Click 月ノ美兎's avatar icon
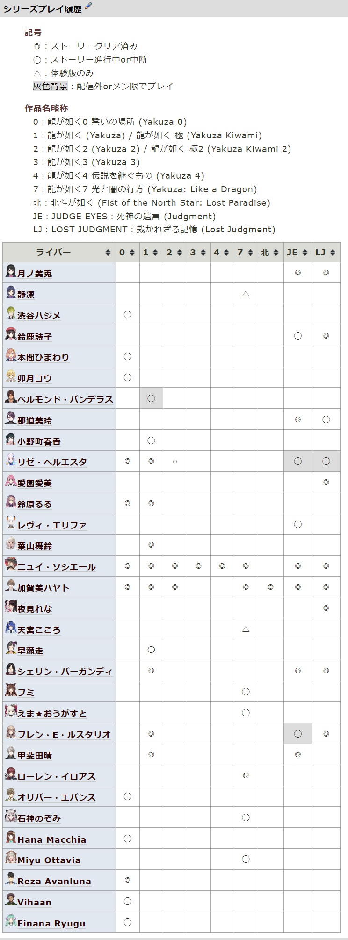 click(x=11, y=271)
